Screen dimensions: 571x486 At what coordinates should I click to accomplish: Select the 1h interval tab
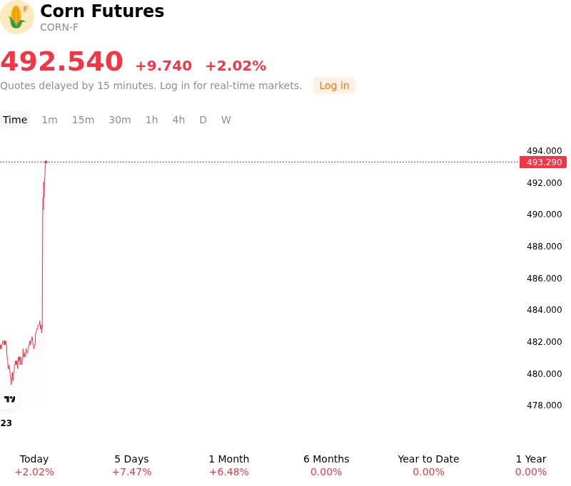point(152,120)
